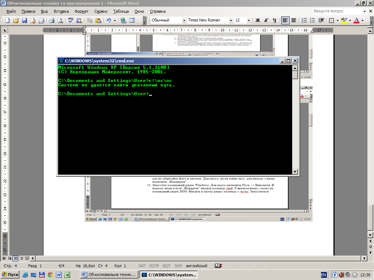Insert a hyperlink from toolbar
374x280 pixels.
(x=123, y=20)
